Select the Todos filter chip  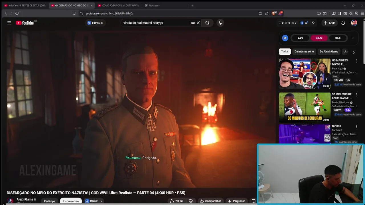tap(285, 52)
